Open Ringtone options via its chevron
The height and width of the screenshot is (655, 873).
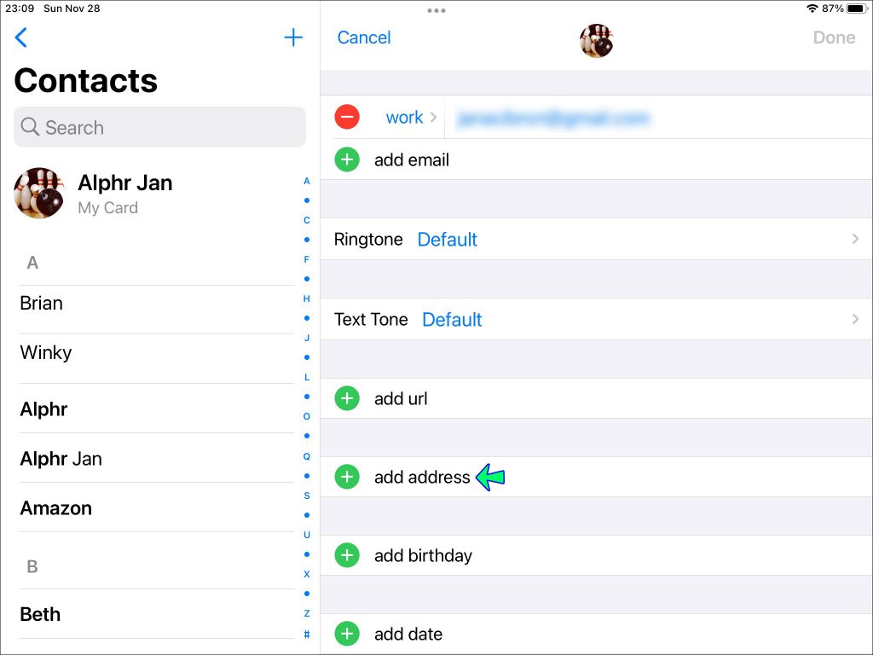click(x=855, y=239)
